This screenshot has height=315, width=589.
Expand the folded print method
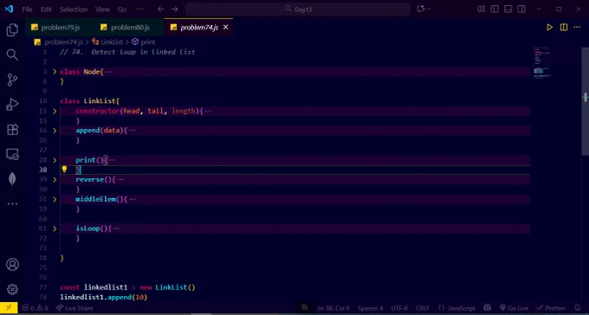point(55,160)
